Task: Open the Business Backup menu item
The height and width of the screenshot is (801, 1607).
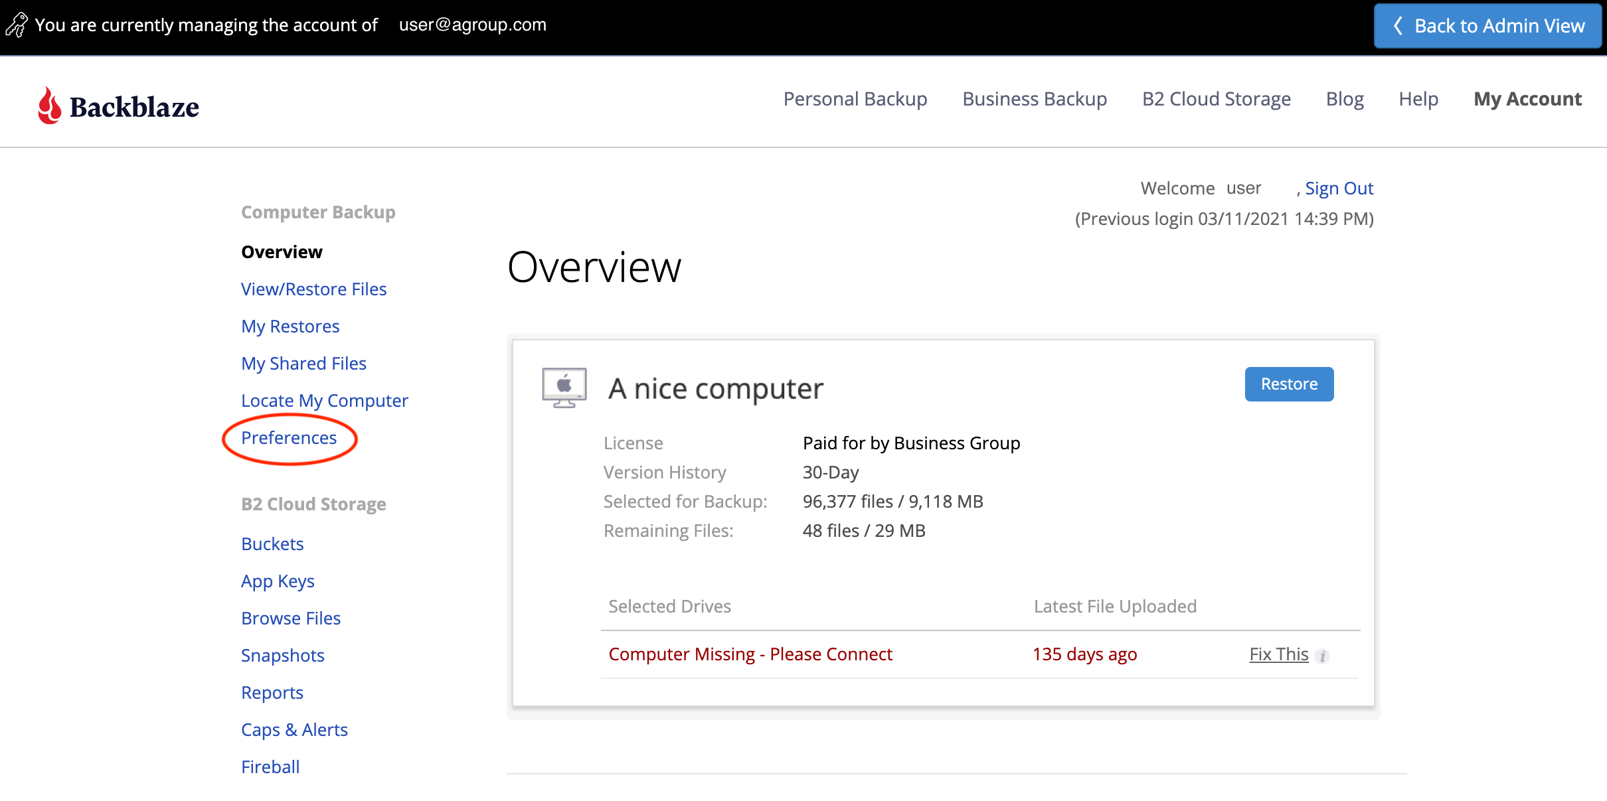Action: [1035, 99]
